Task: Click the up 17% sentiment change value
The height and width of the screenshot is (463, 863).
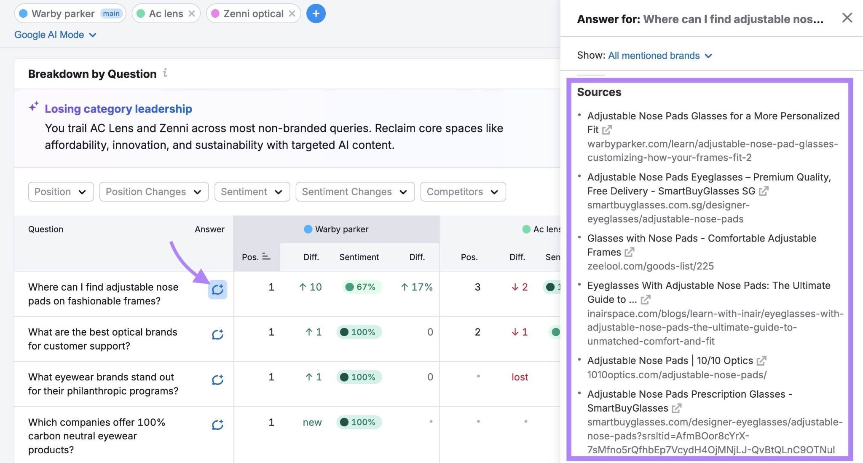Action: 417,287
